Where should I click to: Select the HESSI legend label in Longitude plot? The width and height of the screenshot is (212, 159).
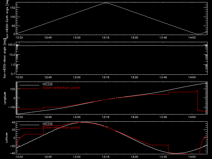click(47, 84)
